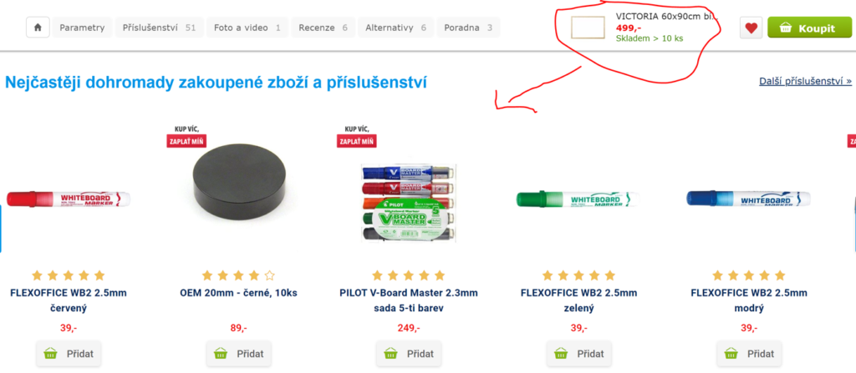Add FLEXOFFICE zelený marker via Přidat

pyautogui.click(x=579, y=353)
